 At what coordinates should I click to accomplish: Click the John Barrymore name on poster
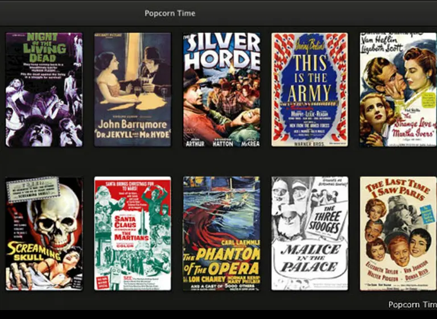pos(132,123)
